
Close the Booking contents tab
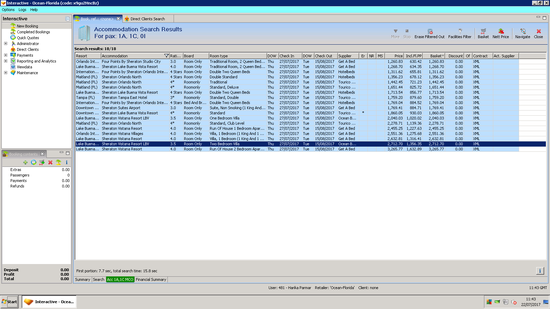click(42, 154)
